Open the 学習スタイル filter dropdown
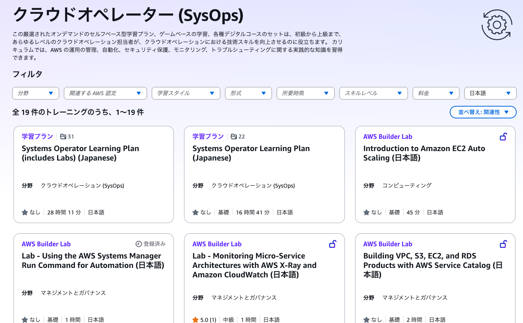The image size is (523, 323). (186, 93)
